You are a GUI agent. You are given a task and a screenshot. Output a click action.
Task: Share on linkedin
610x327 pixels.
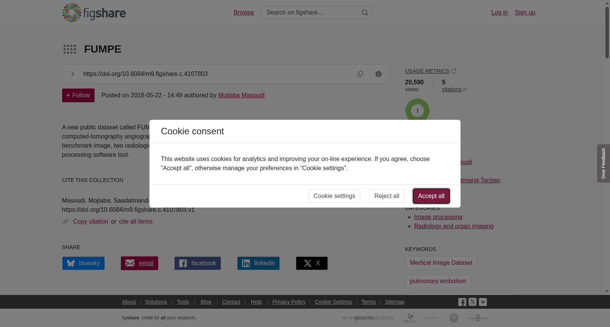tap(258, 263)
